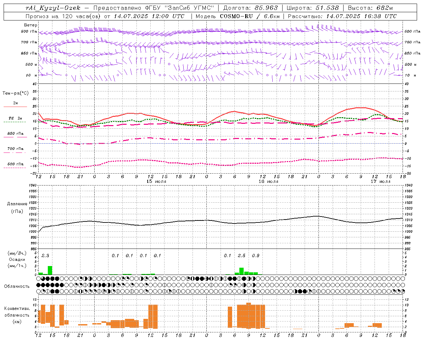Select the latitude value Широта: 51.538

(313, 8)
